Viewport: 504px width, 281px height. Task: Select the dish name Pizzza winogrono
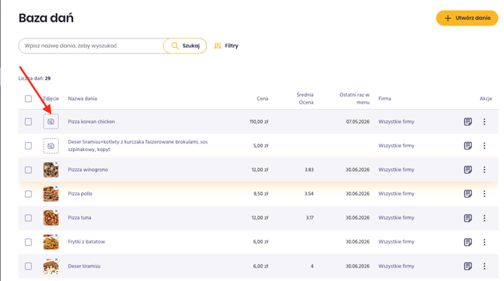coord(88,170)
